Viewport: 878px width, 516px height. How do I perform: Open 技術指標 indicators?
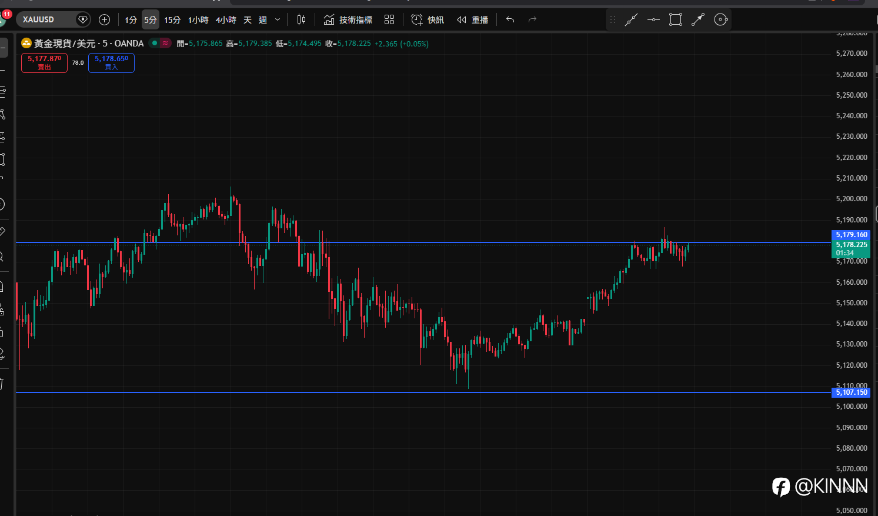click(348, 20)
